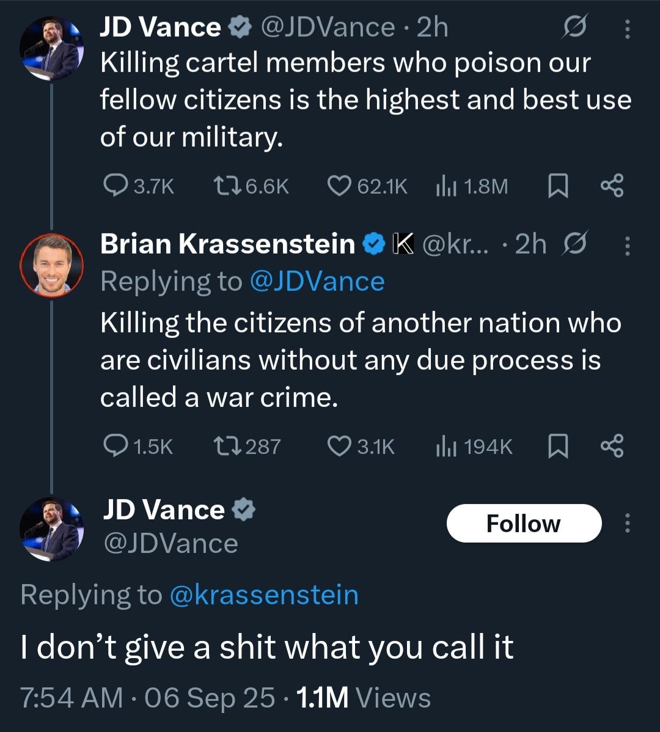The width and height of the screenshot is (660, 732).
Task: Follow JD Vance
Action: [x=524, y=524]
